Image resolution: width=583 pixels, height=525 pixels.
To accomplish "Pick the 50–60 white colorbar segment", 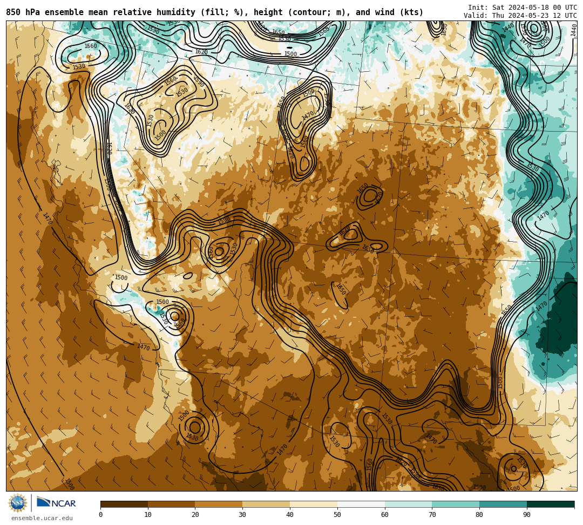I will click(361, 504).
